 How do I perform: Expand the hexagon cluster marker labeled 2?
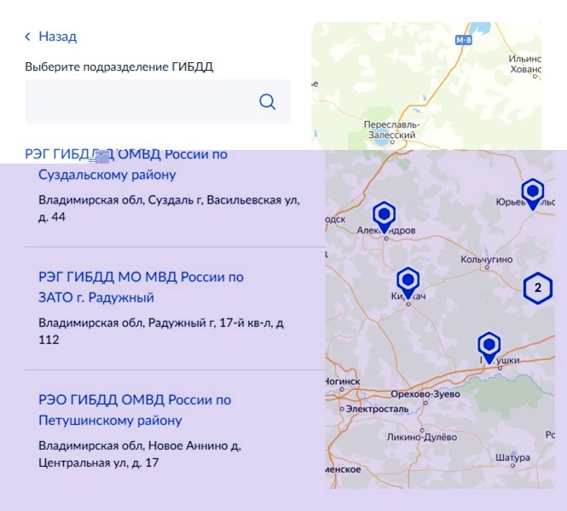[x=537, y=288]
